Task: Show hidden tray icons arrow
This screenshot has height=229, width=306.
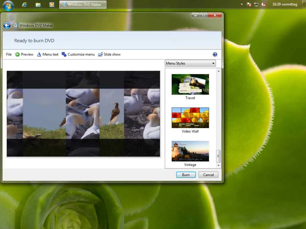Action: coord(241,4)
